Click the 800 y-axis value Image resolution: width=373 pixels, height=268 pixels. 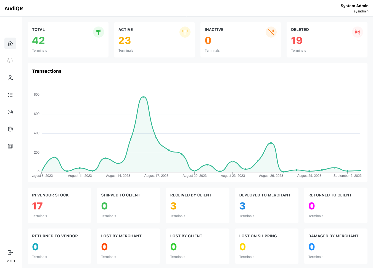pos(37,94)
